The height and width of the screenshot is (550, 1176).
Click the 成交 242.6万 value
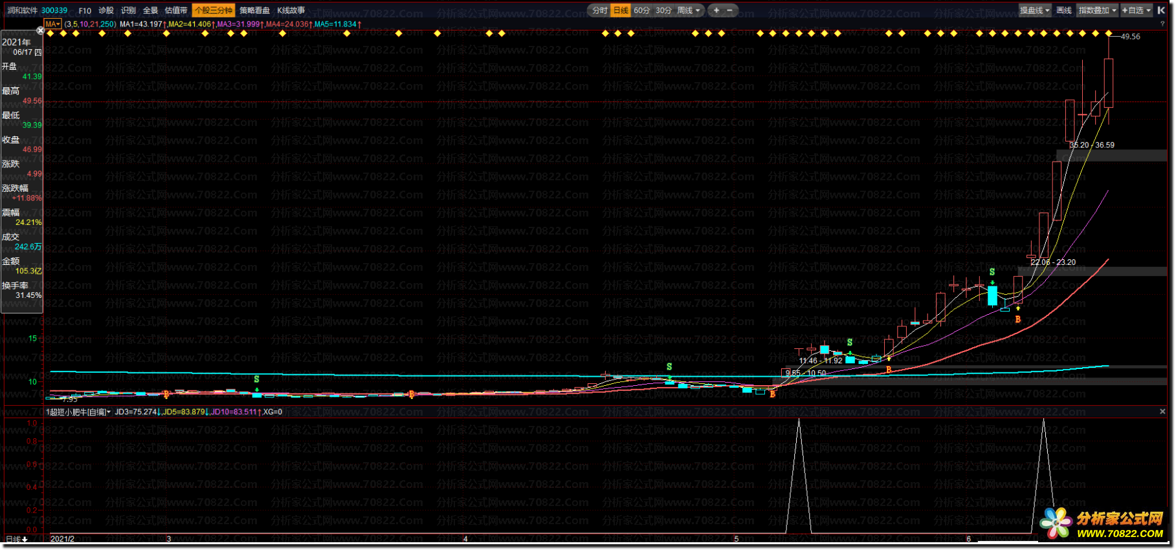click(28, 247)
